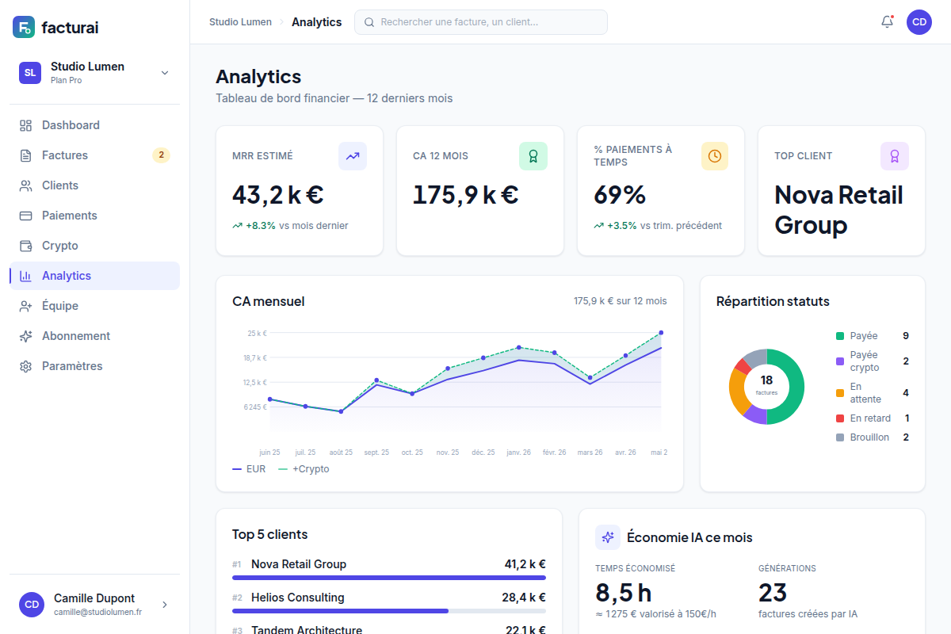Viewport: 951px width, 634px height.
Task: Click the Clients people icon
Action: click(25, 185)
